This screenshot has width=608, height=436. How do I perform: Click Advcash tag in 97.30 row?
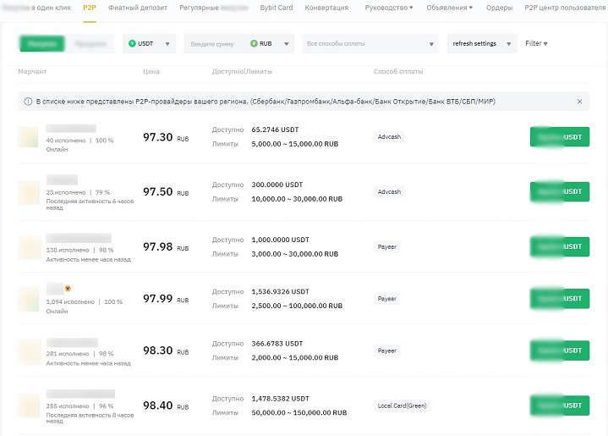click(389, 136)
